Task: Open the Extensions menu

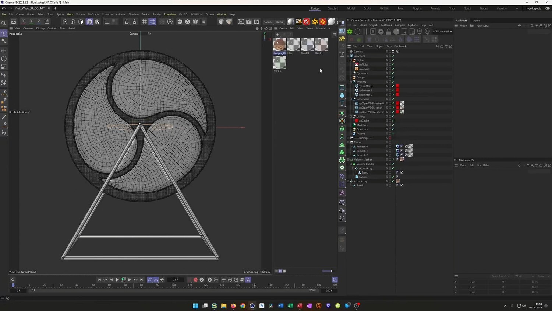Action: click(x=170, y=14)
